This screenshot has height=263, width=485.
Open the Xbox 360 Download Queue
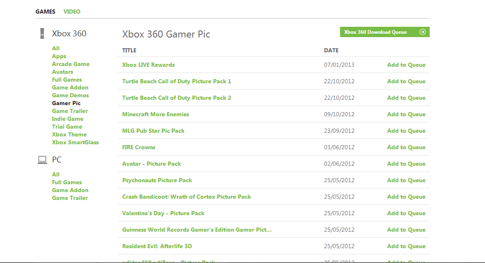pos(376,32)
